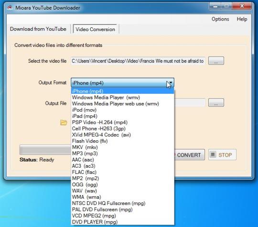
Task: Choose OGG (ogg) format
Action: [x=123, y=184]
